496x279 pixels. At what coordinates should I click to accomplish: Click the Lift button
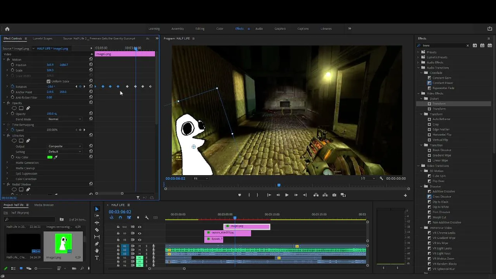tap(316, 195)
